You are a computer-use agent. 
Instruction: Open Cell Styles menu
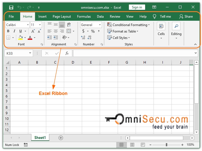[119, 38]
